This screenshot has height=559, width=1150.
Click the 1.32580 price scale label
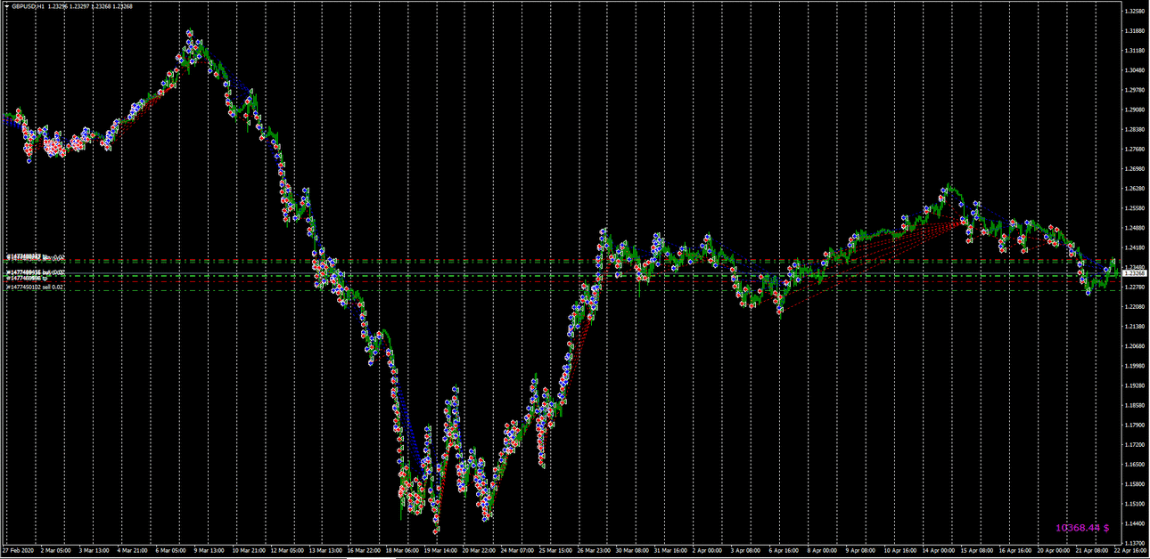click(1136, 12)
